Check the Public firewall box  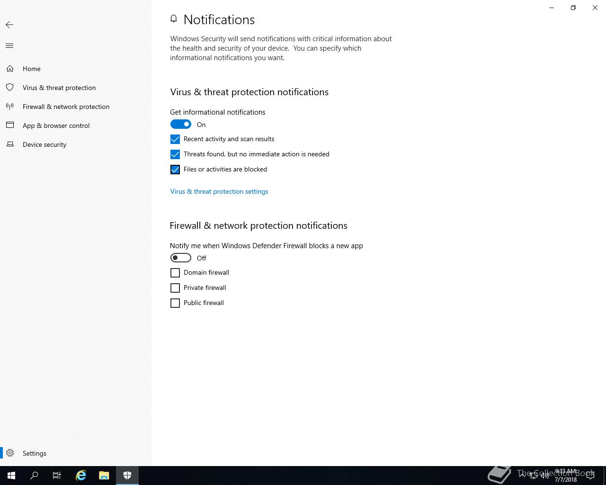pos(175,303)
